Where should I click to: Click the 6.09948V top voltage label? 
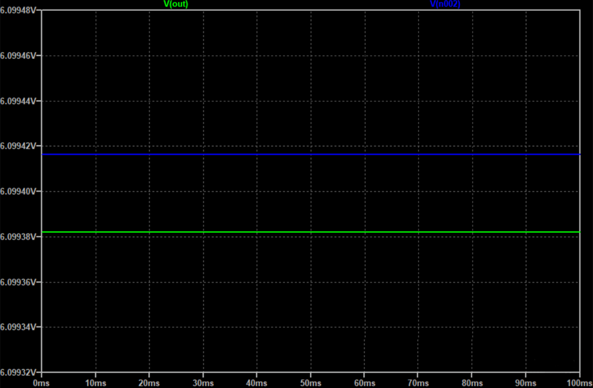pos(19,10)
